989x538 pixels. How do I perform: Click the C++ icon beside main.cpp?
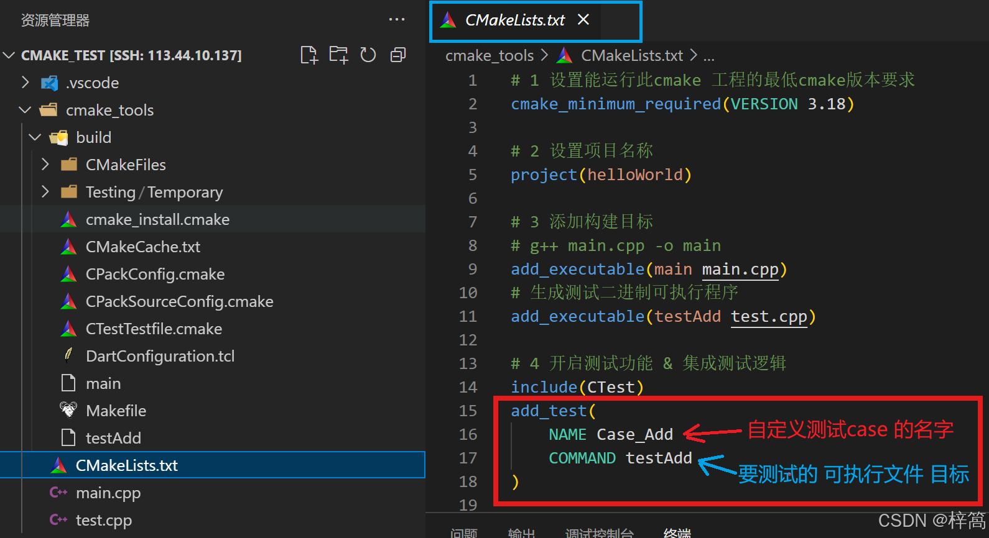point(58,492)
